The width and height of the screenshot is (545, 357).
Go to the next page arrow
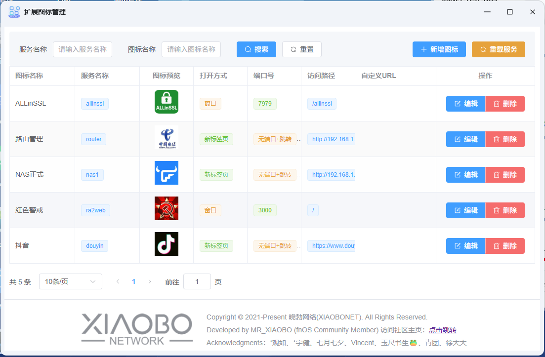149,281
